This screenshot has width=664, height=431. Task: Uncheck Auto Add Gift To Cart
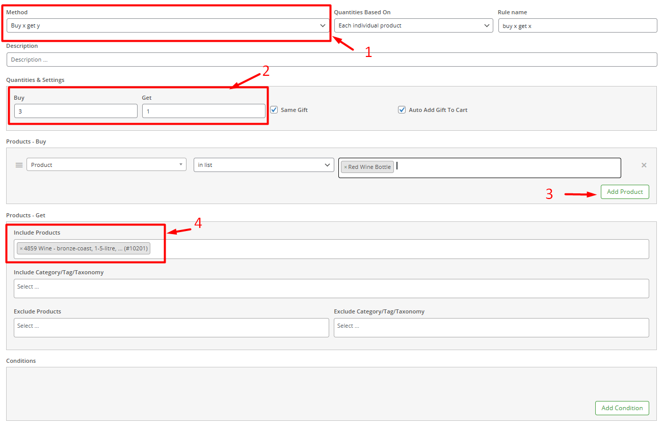pos(402,110)
